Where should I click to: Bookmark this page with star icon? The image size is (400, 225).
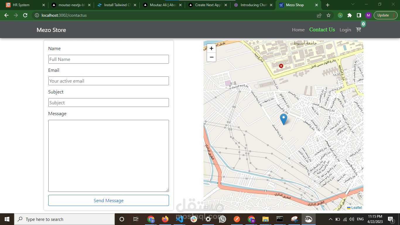[329, 15]
